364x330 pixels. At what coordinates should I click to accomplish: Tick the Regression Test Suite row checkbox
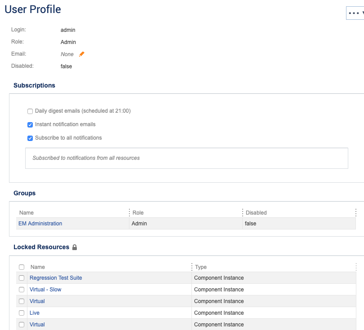click(22, 278)
